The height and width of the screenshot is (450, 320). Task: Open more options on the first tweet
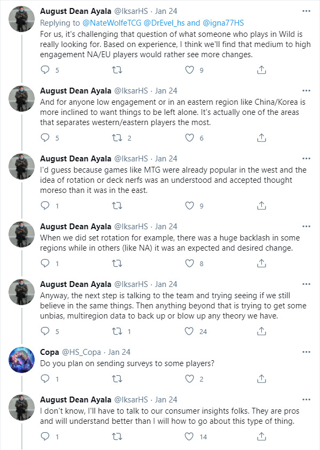(306, 11)
